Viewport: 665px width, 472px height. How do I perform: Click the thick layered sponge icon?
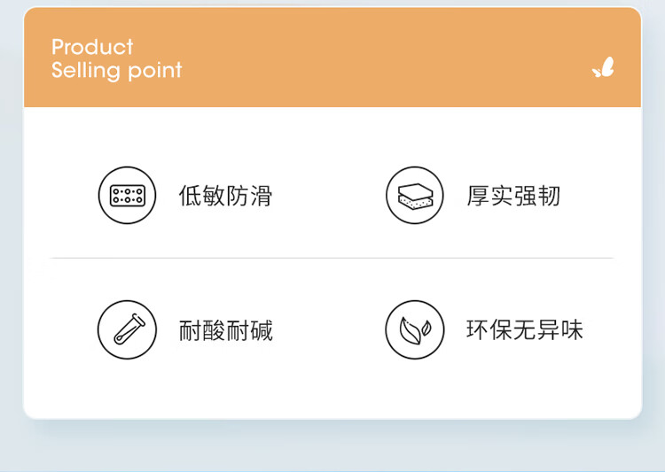point(415,196)
